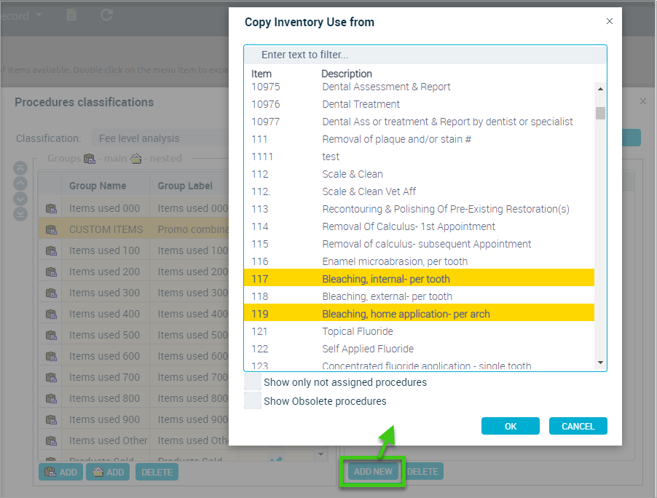The image size is (657, 498).
Task: Click group icon of Items used 400 row
Action: pos(51,314)
